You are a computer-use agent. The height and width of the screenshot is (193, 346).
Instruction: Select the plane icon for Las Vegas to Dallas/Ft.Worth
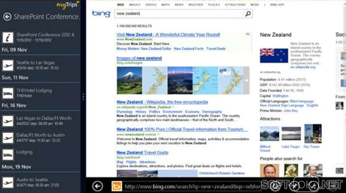click(8, 121)
